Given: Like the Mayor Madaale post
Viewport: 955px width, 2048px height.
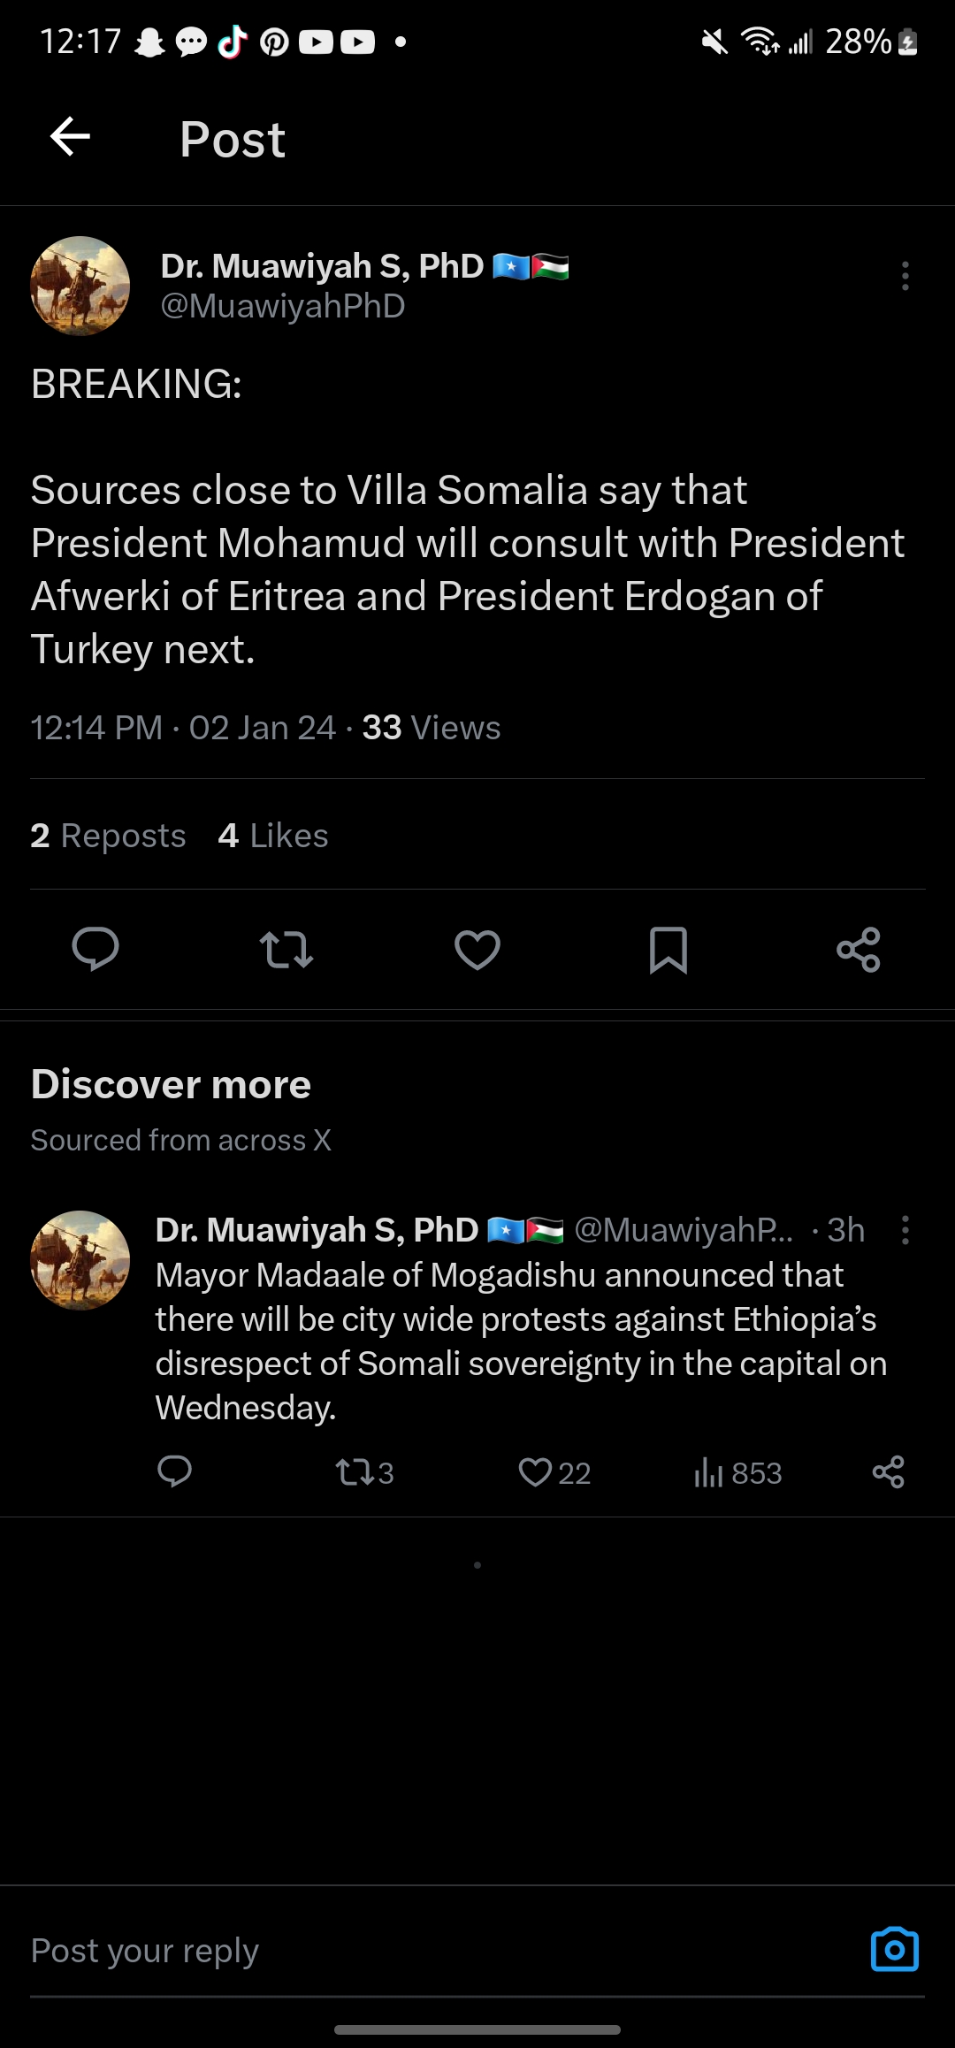Looking at the screenshot, I should [554, 1472].
